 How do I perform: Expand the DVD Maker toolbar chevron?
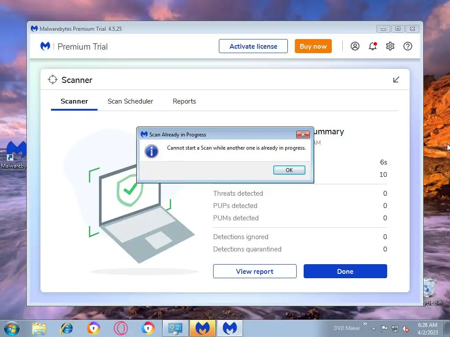tap(365, 323)
